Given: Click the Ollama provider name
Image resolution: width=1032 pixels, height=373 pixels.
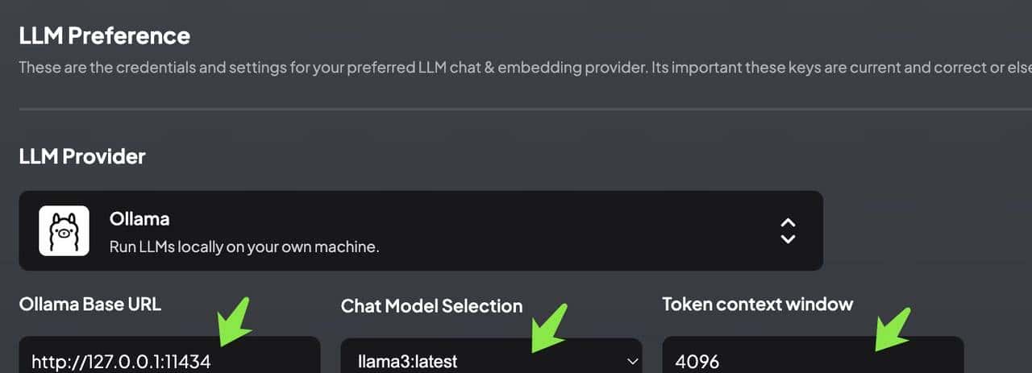Looking at the screenshot, I should (139, 219).
